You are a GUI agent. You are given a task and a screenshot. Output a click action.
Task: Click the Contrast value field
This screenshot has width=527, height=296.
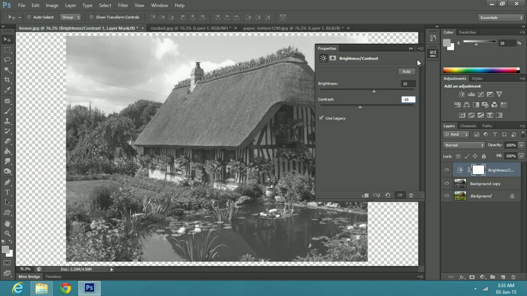(408, 99)
